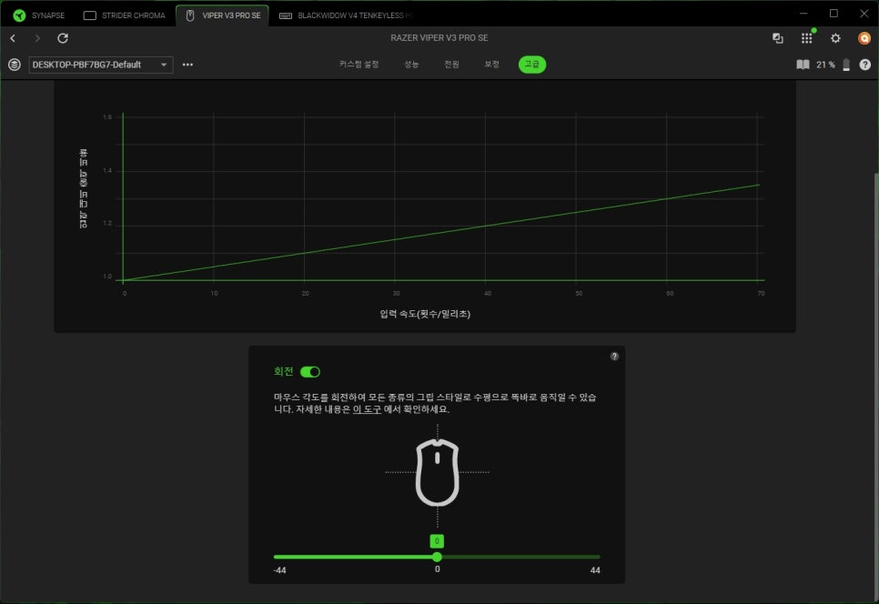Switch to the STRIDER CHROMA tab
Screen dimensions: 879x604
click(125, 15)
